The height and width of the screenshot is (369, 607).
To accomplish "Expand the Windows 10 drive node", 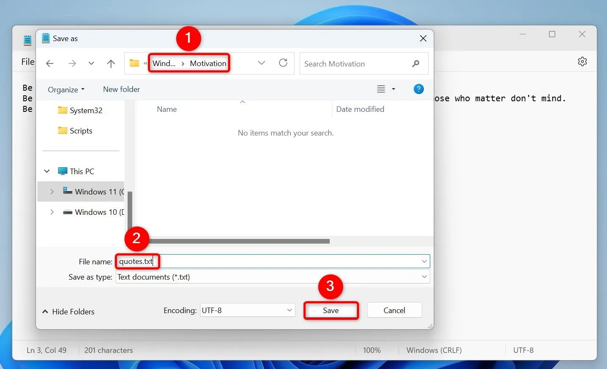I will (52, 212).
